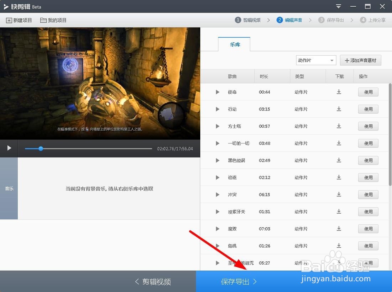392x292 pixels.
Task: Download the 使命 music track
Action: point(339,92)
